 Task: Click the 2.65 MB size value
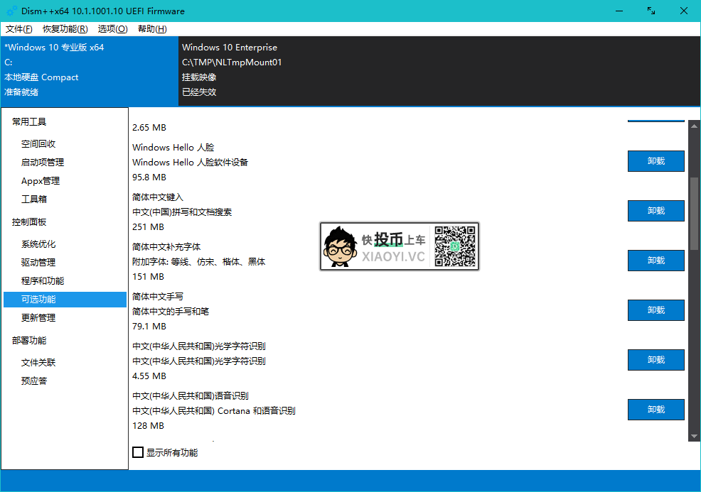click(149, 128)
